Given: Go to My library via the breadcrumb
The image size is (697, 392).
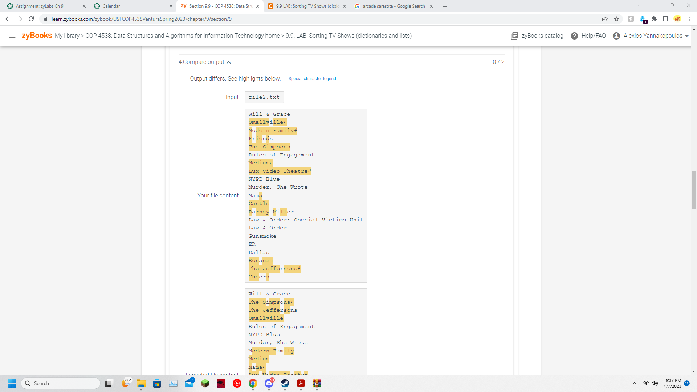Looking at the screenshot, I should point(68,36).
